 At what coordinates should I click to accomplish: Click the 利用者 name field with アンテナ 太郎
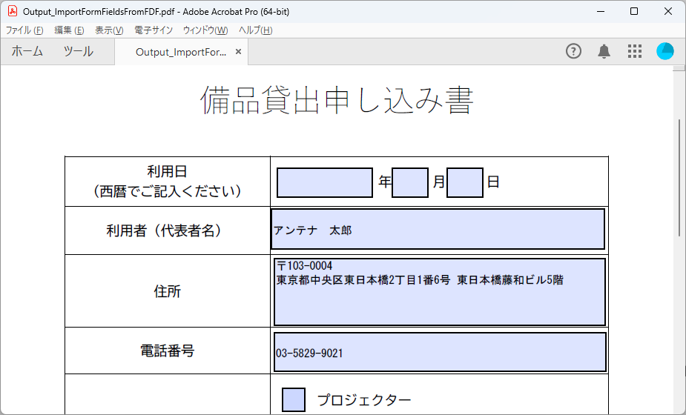click(438, 229)
